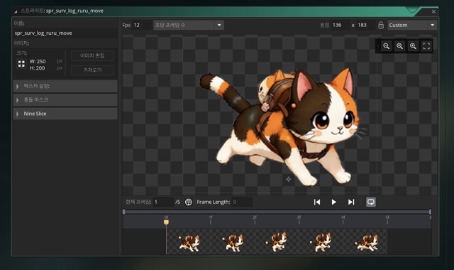
Task: Jump to the last frame
Action: pyautogui.click(x=351, y=202)
